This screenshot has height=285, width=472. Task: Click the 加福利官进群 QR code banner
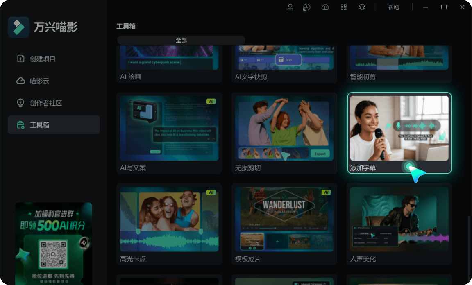tap(54, 244)
